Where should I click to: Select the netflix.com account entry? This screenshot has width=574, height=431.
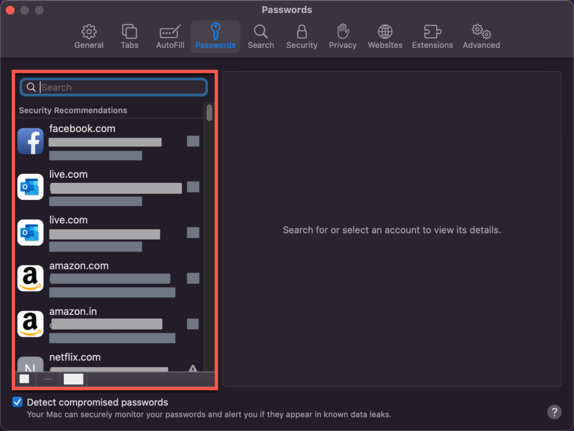(109, 361)
